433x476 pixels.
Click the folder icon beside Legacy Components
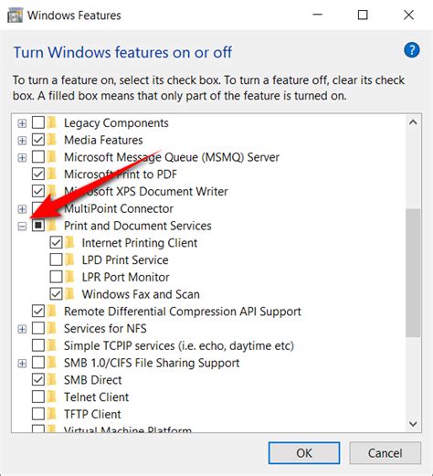tap(52, 122)
